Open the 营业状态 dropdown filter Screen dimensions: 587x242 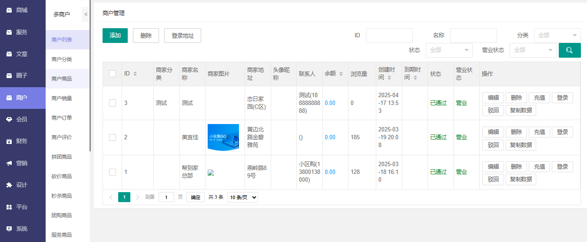(x=533, y=50)
